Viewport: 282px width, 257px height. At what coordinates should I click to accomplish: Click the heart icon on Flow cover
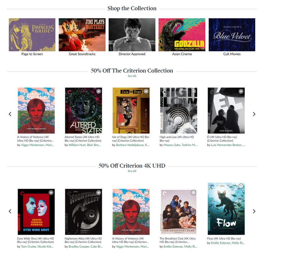tap(241, 186)
